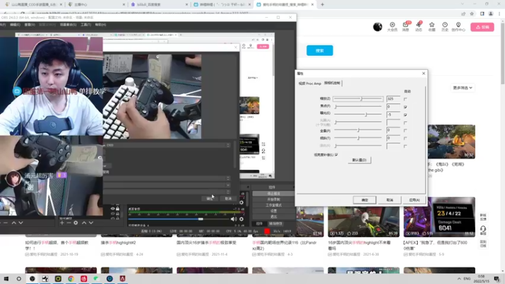Select the 照相机控制 camera control tab

[x=332, y=83]
